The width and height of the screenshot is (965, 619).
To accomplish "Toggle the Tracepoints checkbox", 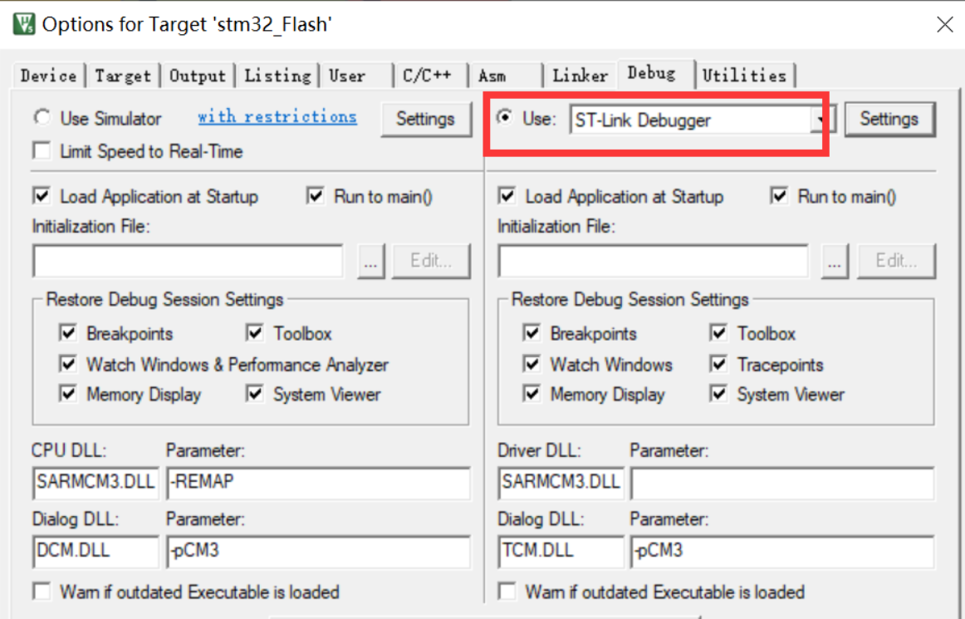I will coord(718,363).
